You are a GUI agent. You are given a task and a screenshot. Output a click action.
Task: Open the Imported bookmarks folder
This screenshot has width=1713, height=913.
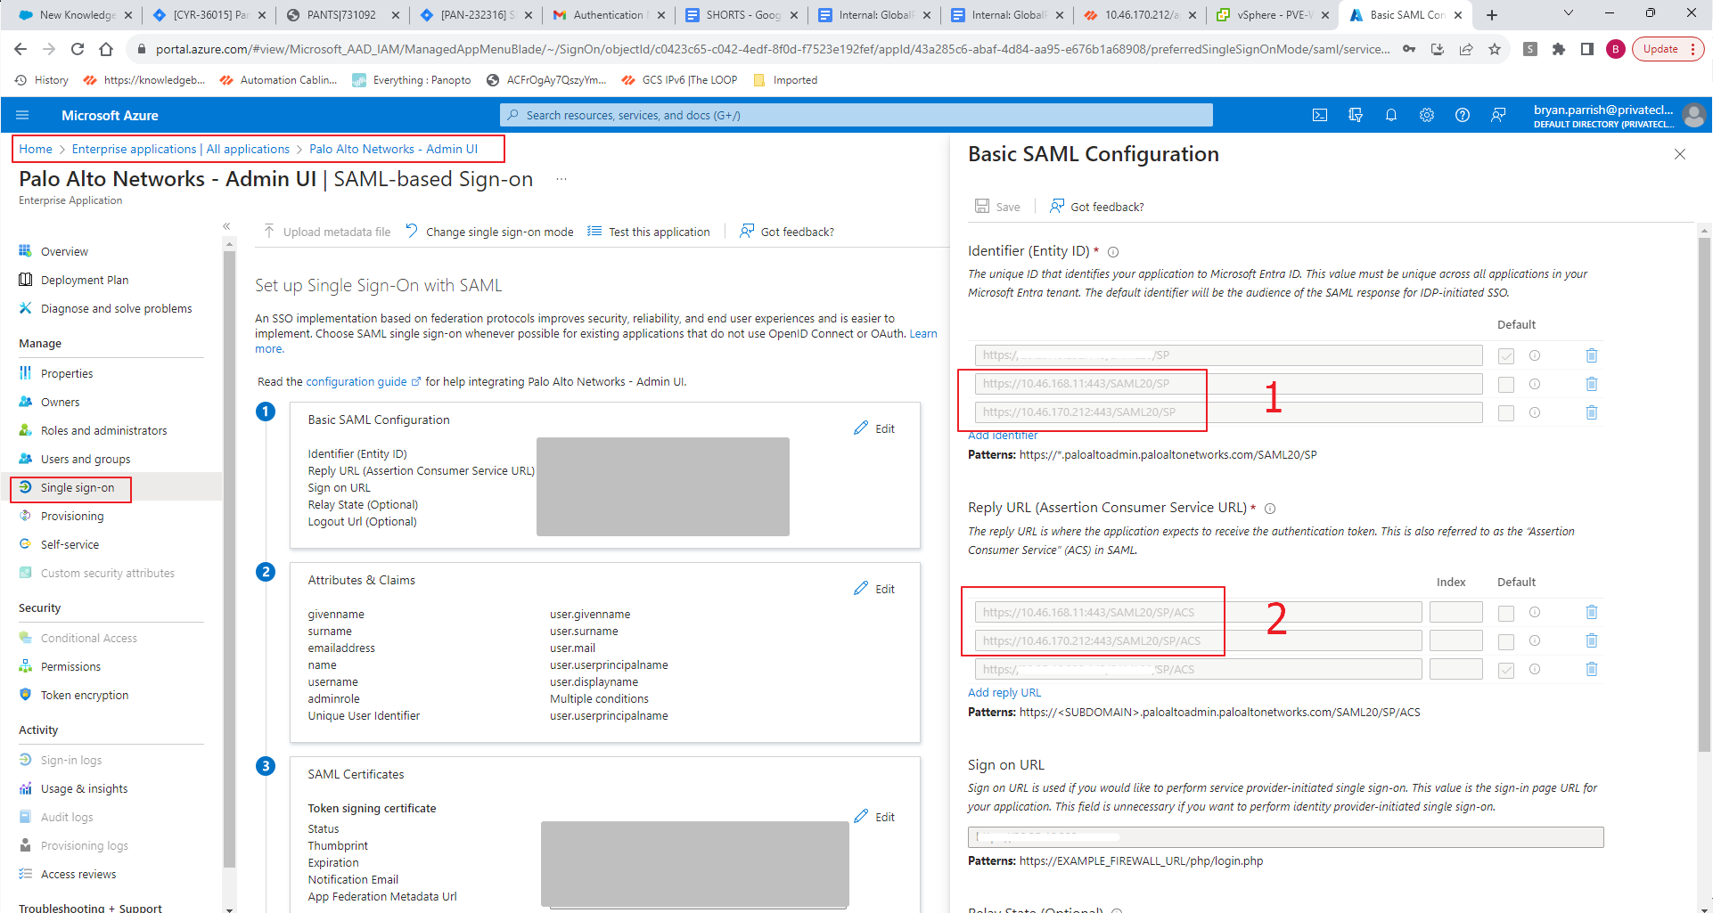(x=785, y=80)
